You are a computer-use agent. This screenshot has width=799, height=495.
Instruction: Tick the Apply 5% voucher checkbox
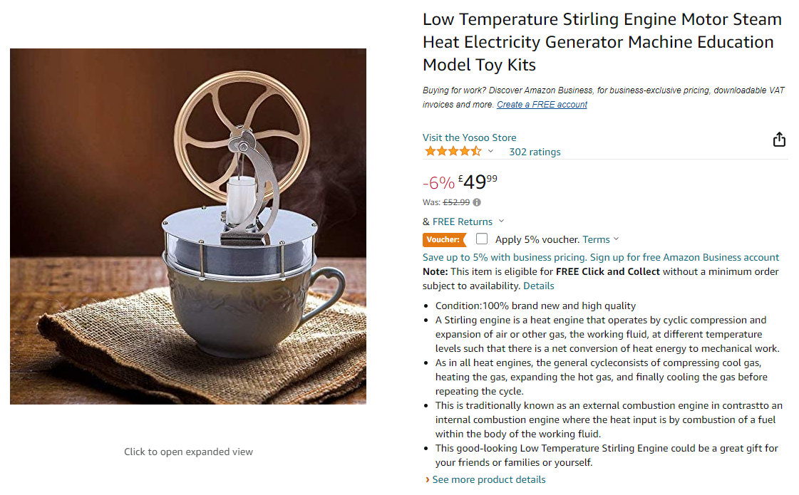point(482,239)
